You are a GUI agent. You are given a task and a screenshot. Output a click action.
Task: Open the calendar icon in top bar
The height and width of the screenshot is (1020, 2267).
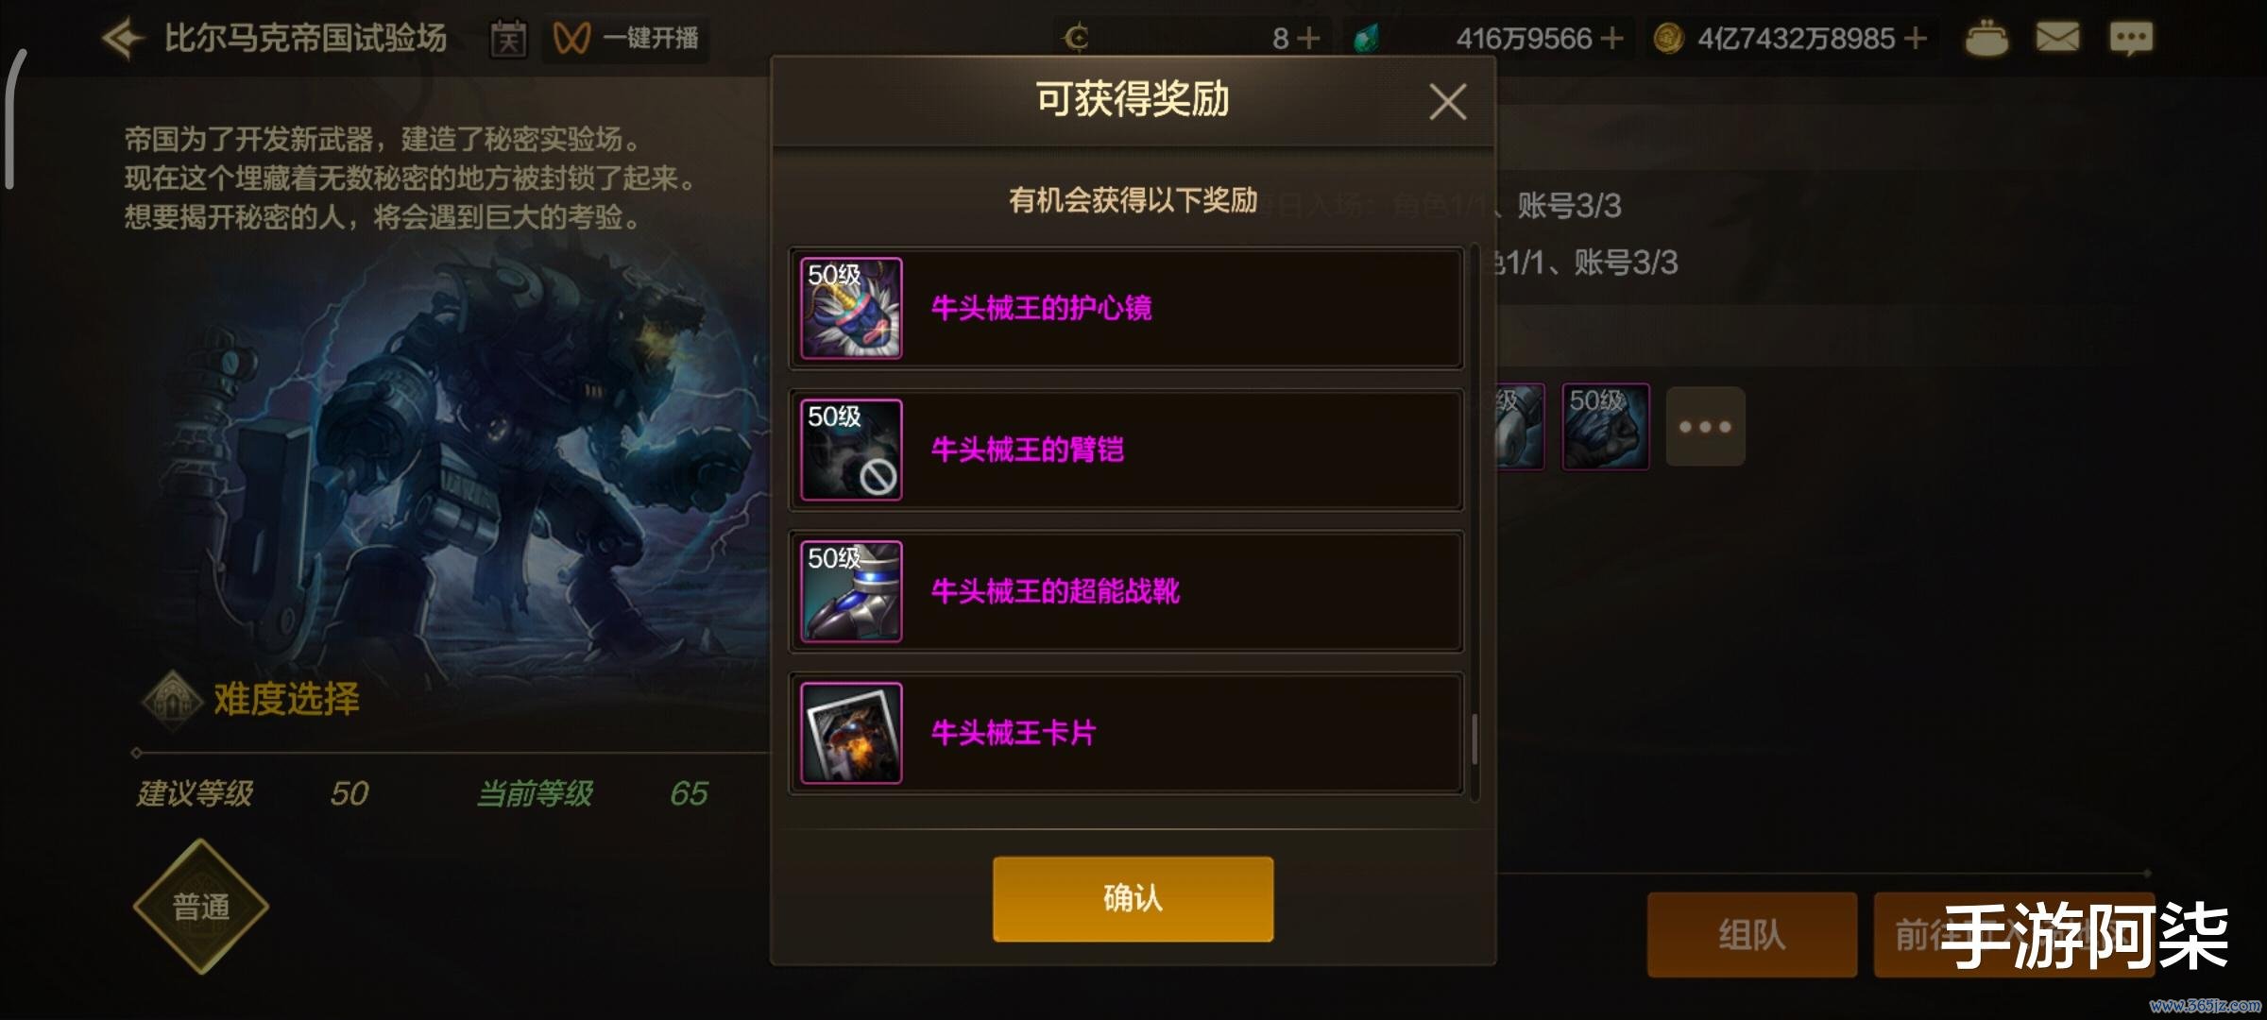[x=508, y=39]
